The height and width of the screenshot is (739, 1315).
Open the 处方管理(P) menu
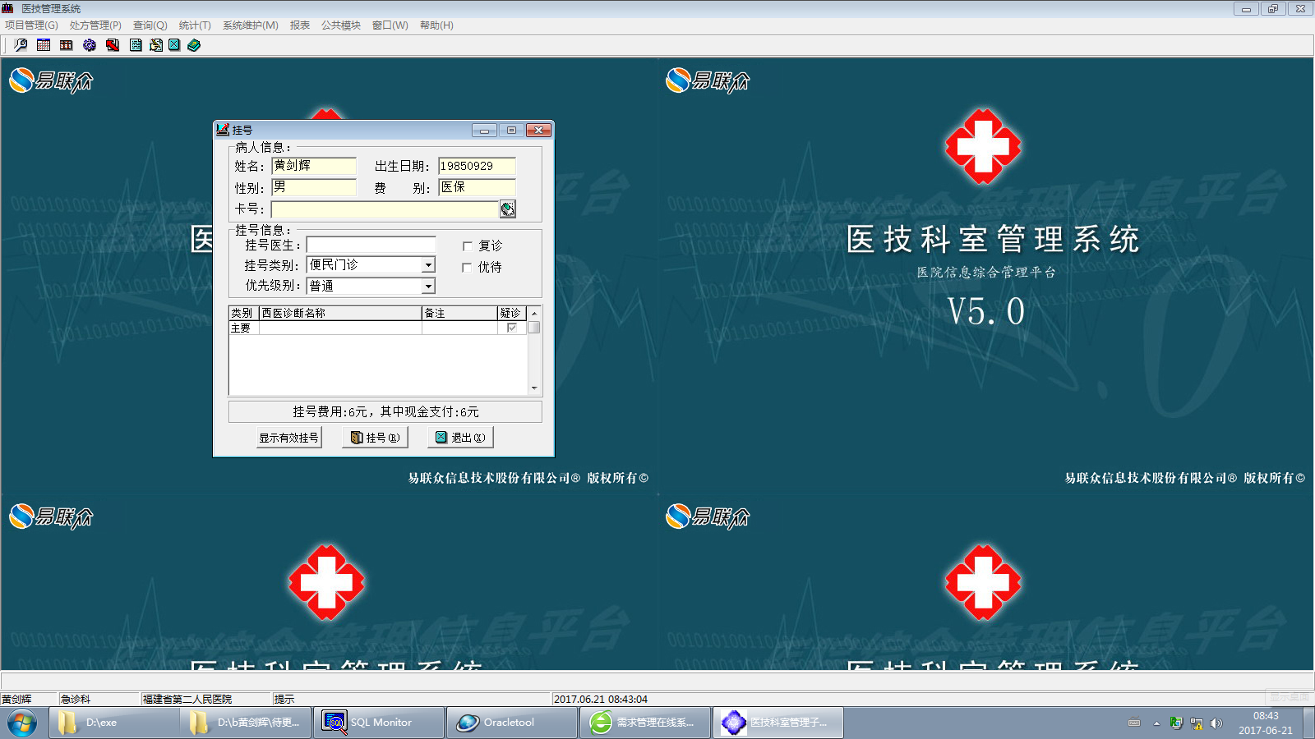click(95, 25)
